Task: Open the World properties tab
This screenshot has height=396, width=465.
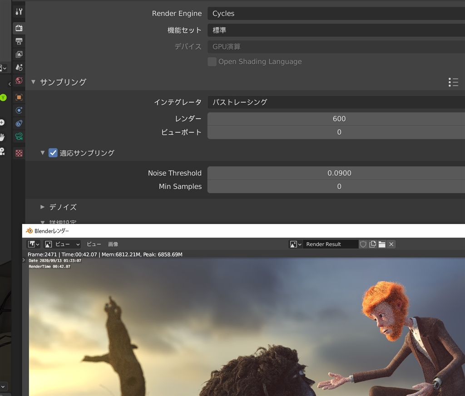Action: [x=19, y=81]
